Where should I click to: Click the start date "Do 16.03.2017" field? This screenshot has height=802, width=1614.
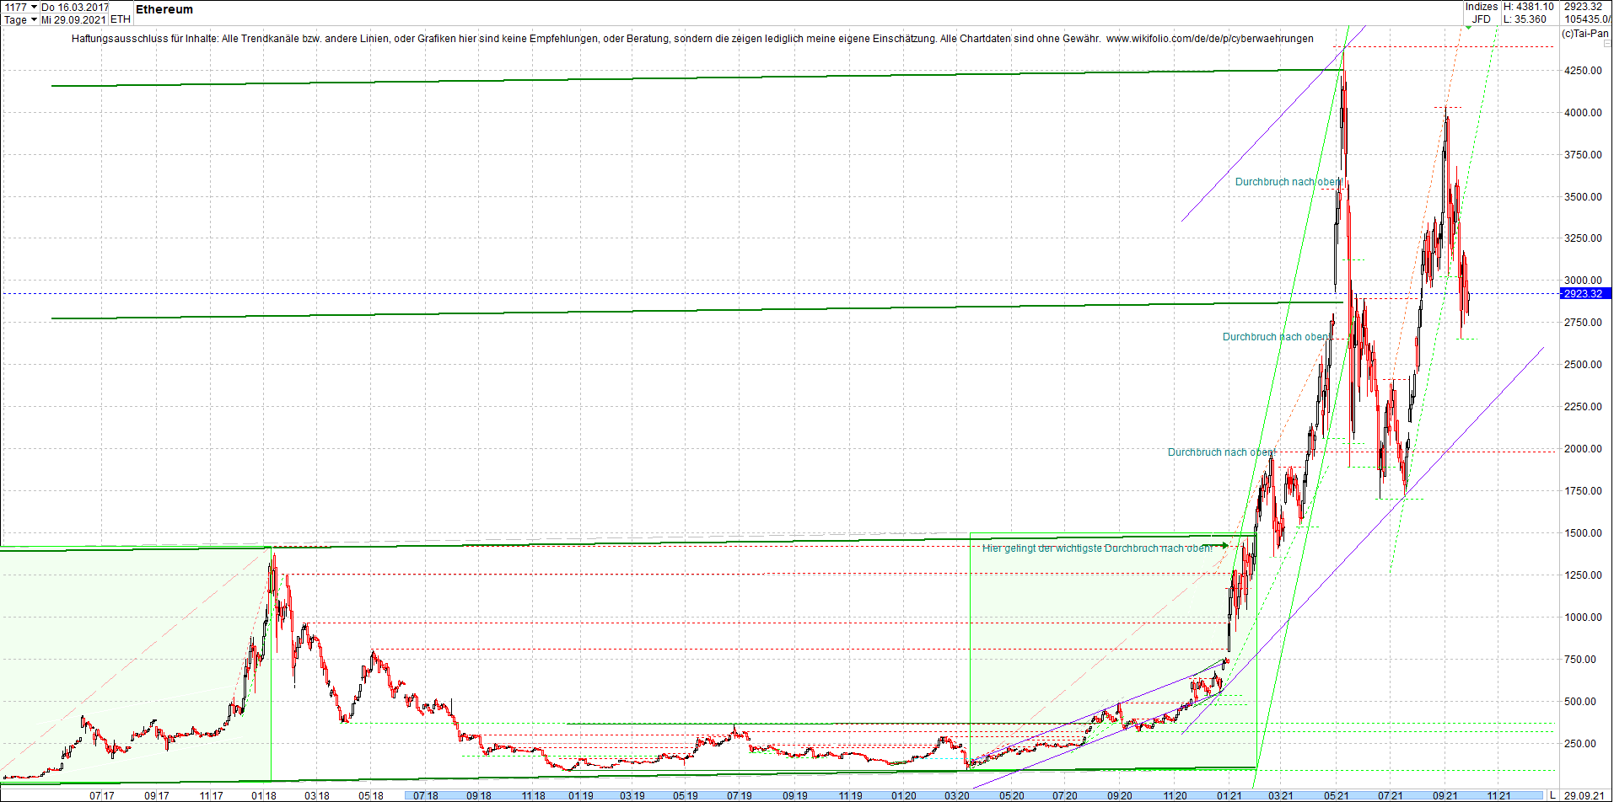(74, 6)
